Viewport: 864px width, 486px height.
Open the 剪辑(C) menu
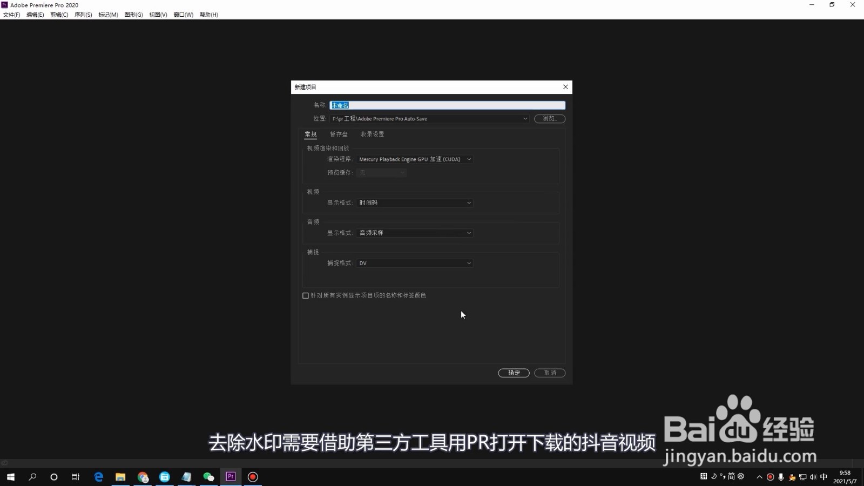click(59, 15)
